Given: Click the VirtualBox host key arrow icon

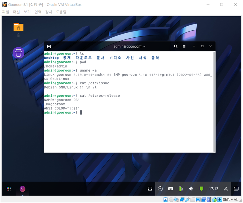Looking at the screenshot, I should point(220,200).
